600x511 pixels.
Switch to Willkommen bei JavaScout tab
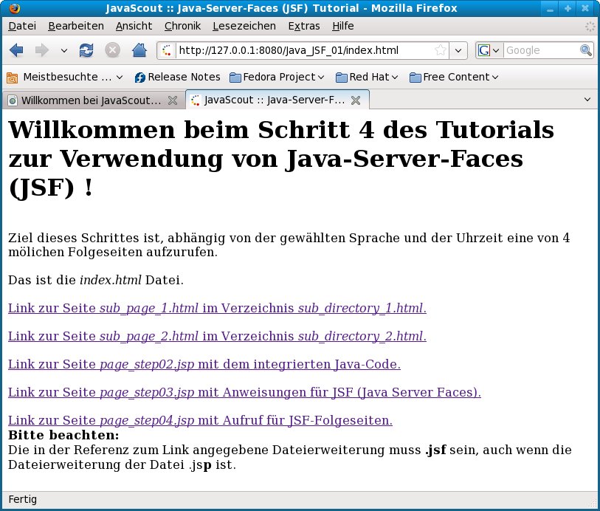(x=89, y=100)
